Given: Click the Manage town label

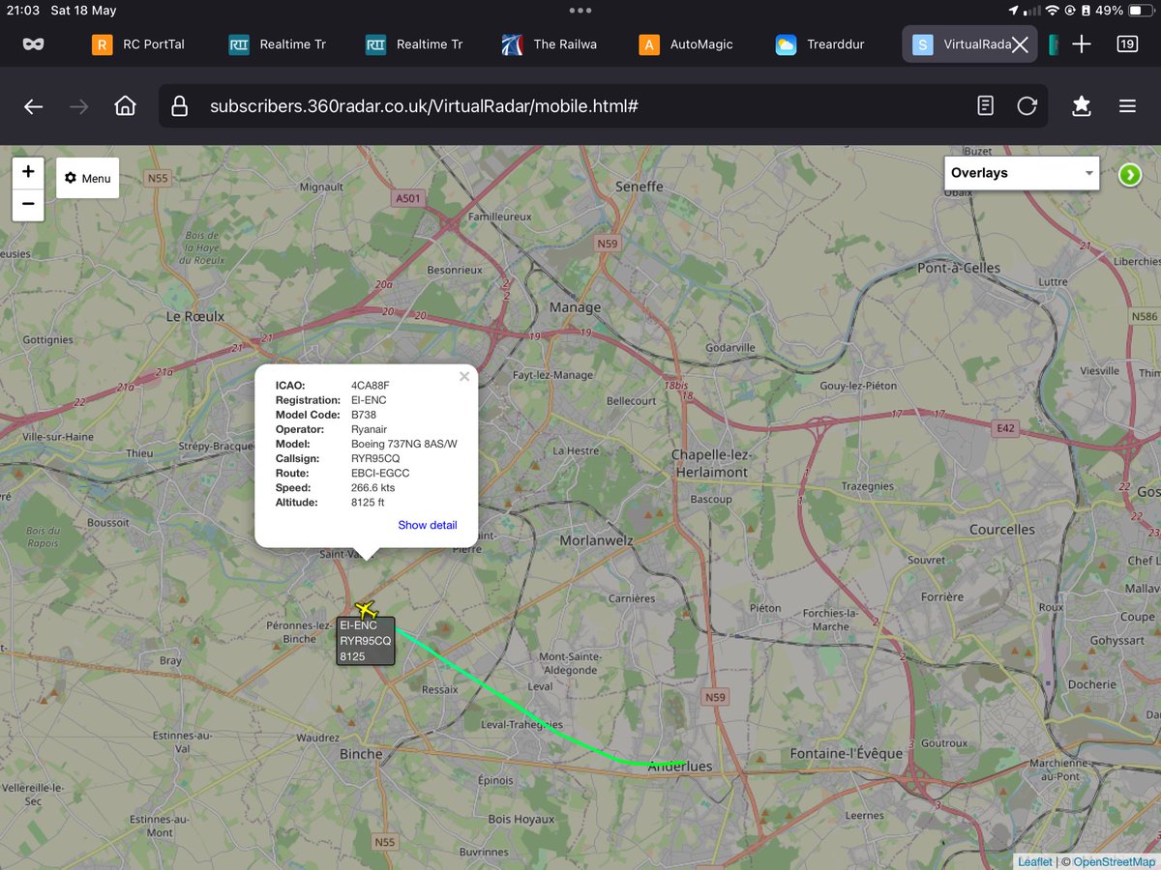Looking at the screenshot, I should [x=575, y=307].
